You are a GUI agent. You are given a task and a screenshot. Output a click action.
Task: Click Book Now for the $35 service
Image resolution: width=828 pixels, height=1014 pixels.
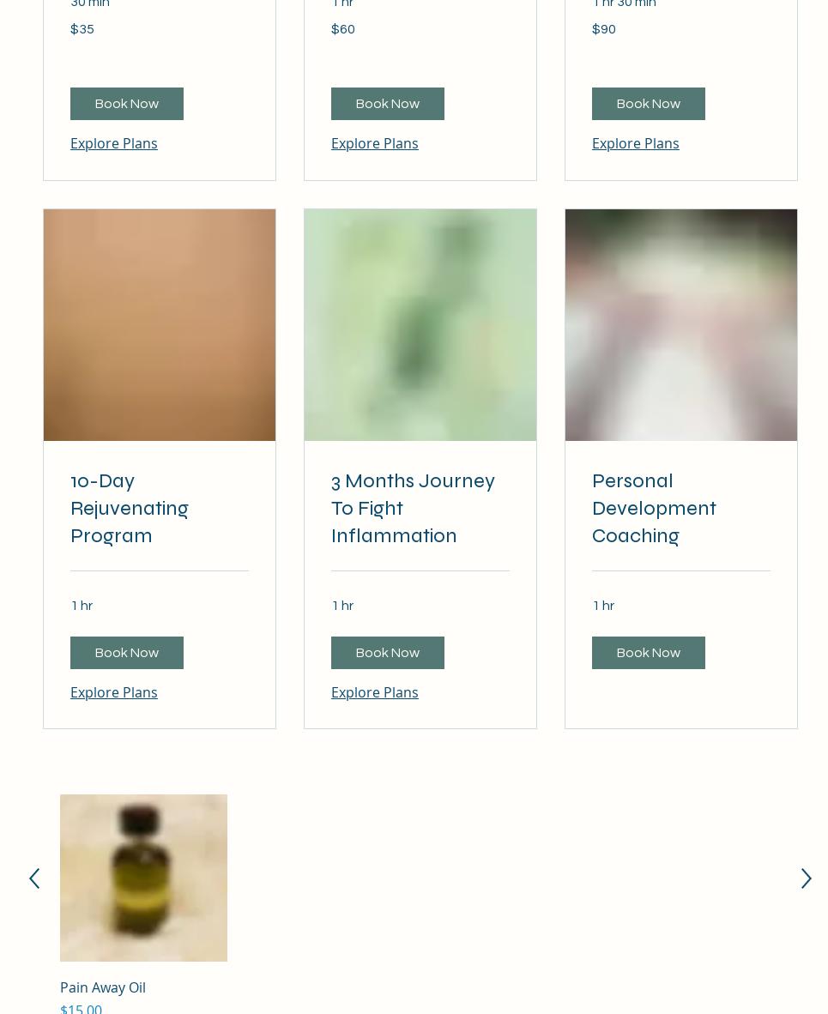(x=127, y=104)
